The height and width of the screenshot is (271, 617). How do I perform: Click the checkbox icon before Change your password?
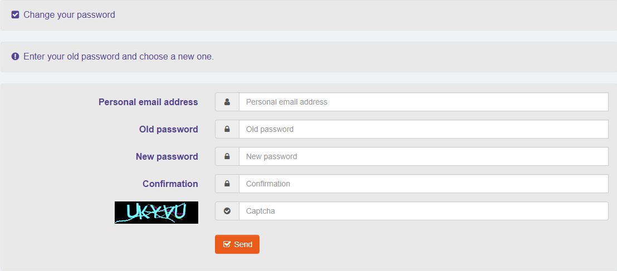point(16,15)
